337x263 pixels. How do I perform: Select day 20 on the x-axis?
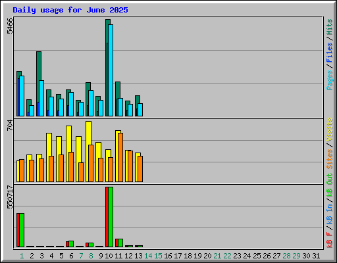click(207, 256)
